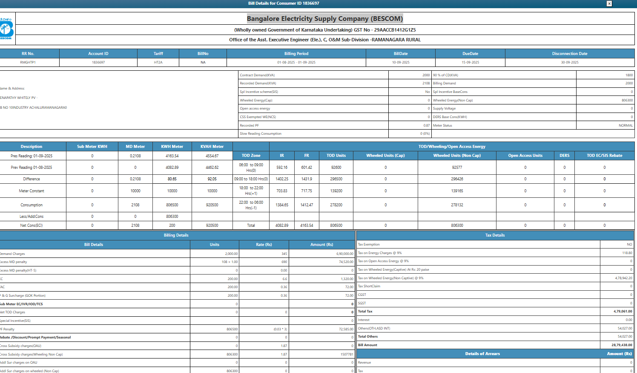Click the '90 % of CD(KVA)' label
637x373 pixels.
[446, 75]
